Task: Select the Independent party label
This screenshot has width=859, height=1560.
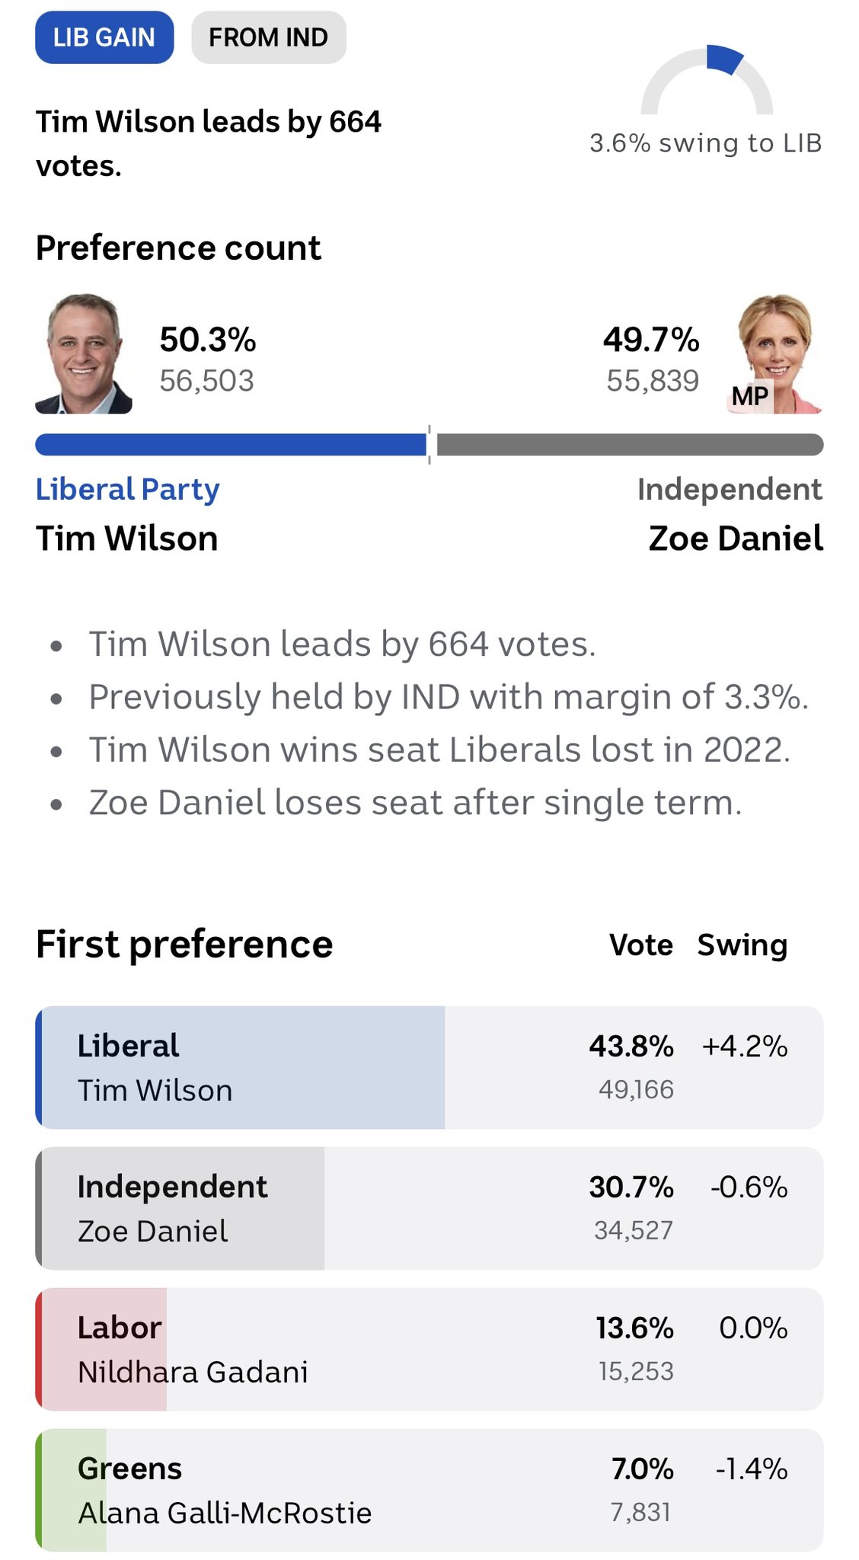Action: 730,490
